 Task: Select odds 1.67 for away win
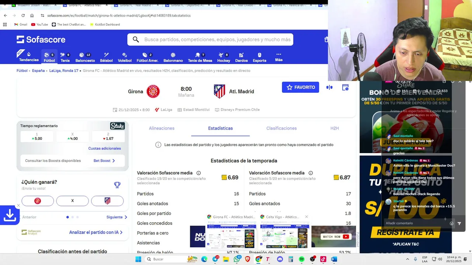(108, 137)
